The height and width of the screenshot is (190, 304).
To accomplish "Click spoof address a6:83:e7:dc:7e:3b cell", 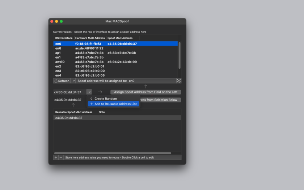I will coord(122,53).
